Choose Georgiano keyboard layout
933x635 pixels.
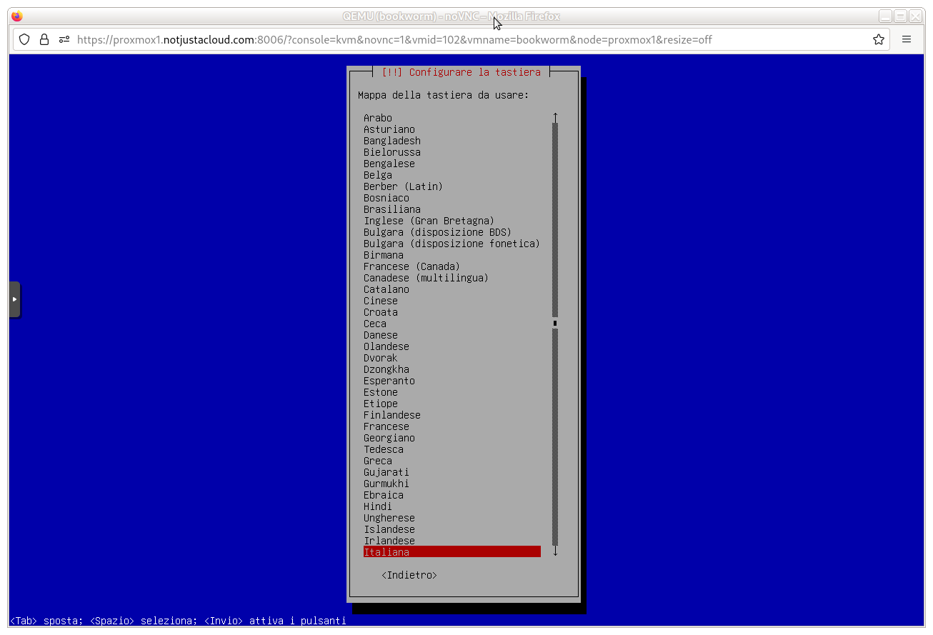(x=389, y=438)
